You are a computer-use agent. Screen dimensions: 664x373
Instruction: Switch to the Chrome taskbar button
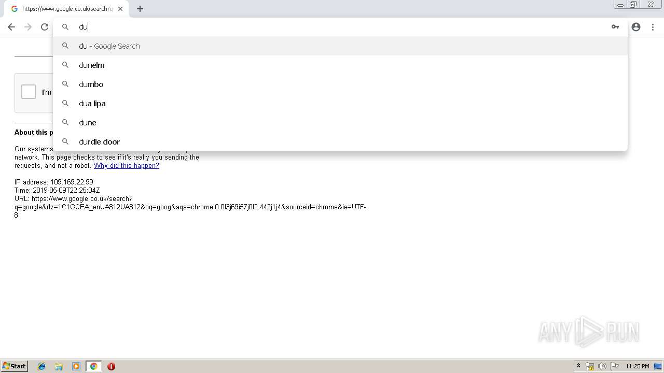pos(93,366)
